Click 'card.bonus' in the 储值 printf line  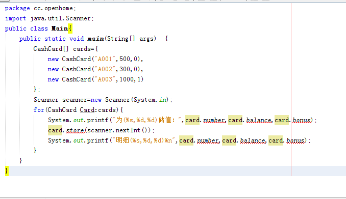pyautogui.click(x=292, y=120)
